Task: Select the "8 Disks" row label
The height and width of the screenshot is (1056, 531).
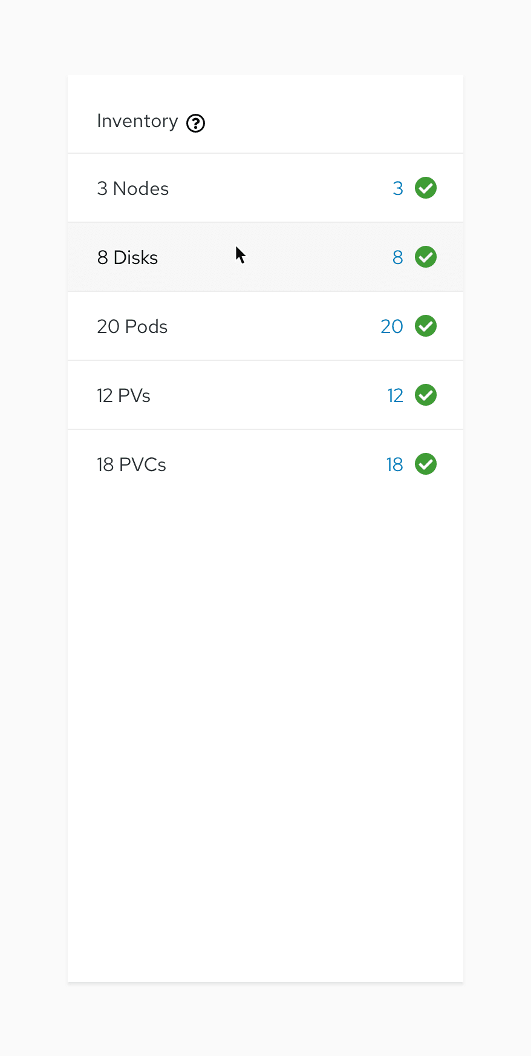Action: click(127, 257)
